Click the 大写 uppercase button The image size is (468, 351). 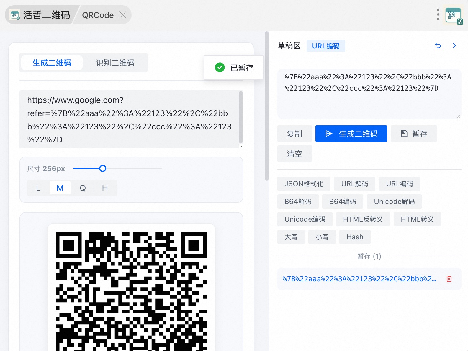291,237
